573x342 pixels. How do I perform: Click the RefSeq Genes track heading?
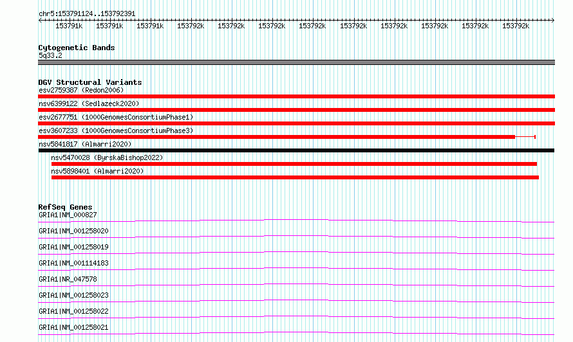[x=65, y=207]
